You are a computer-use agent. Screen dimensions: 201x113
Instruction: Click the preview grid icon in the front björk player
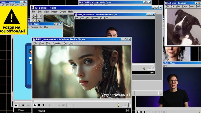pos(70,105)
